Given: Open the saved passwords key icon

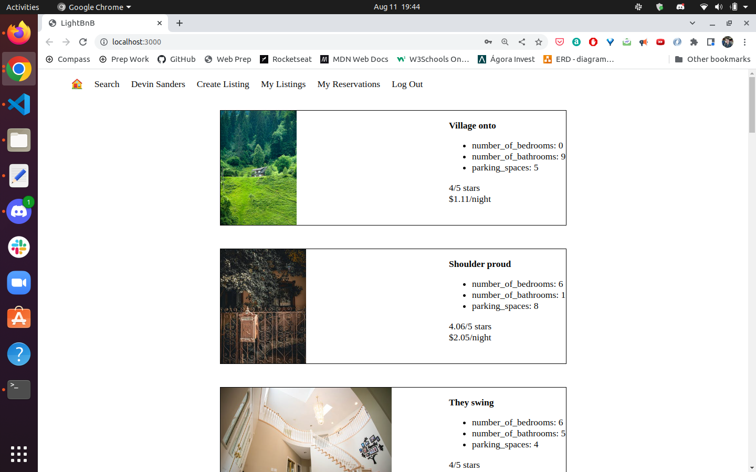Looking at the screenshot, I should (x=488, y=42).
